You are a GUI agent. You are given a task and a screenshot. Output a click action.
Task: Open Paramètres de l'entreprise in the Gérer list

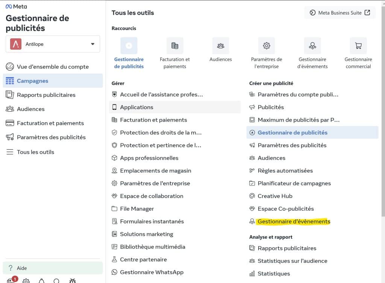[x=175, y=183]
